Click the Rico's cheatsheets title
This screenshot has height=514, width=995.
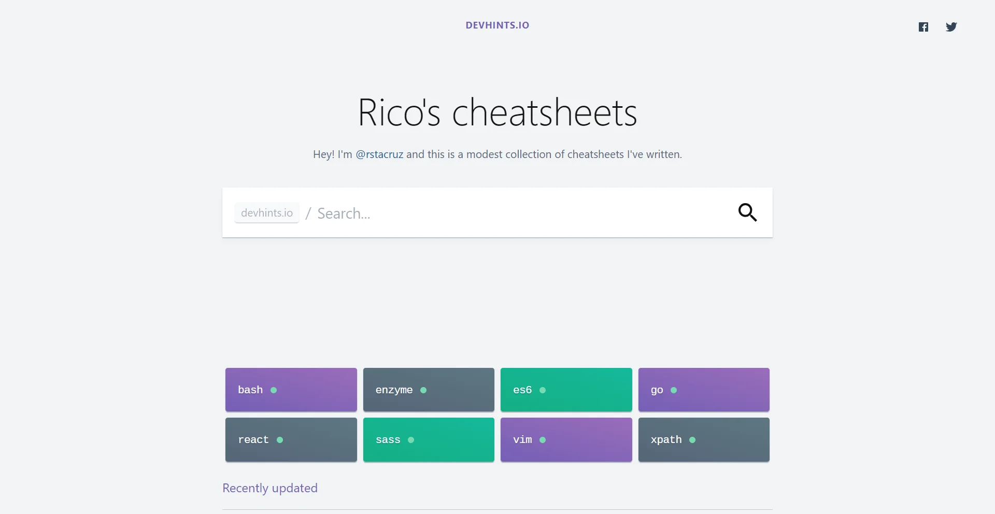(497, 112)
